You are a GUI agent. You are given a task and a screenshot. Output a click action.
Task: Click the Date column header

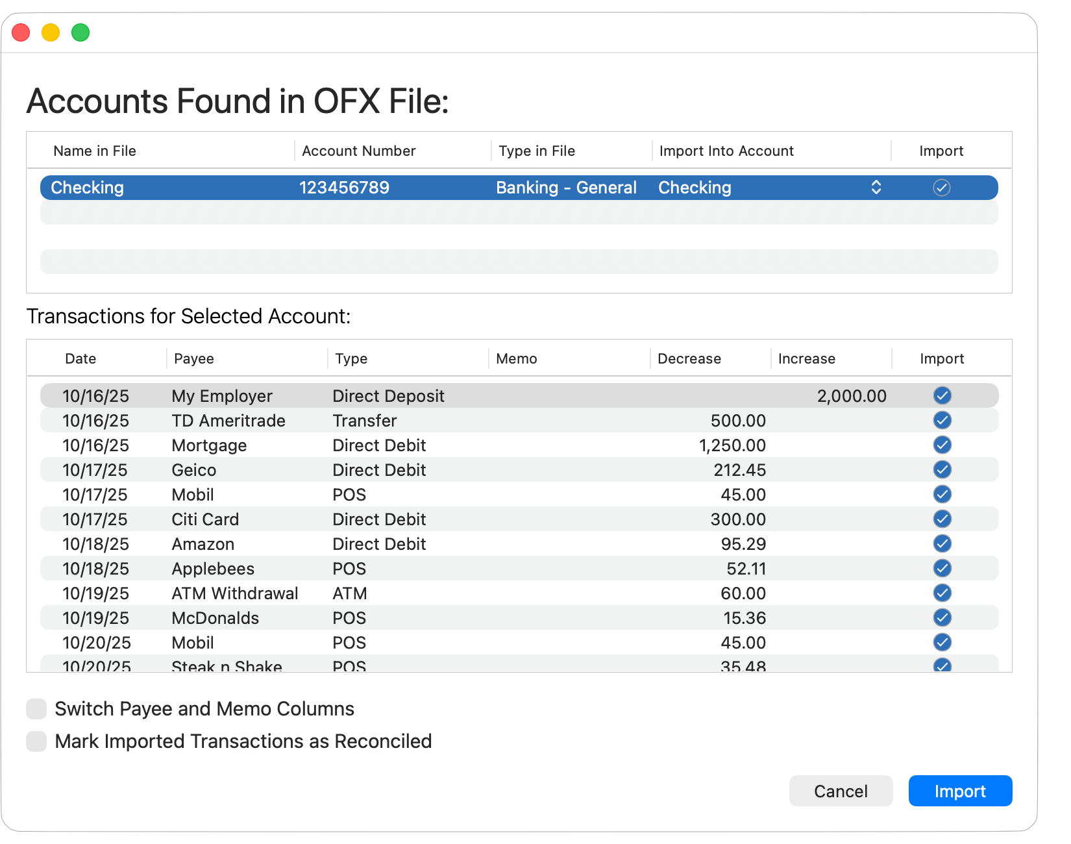tap(80, 358)
